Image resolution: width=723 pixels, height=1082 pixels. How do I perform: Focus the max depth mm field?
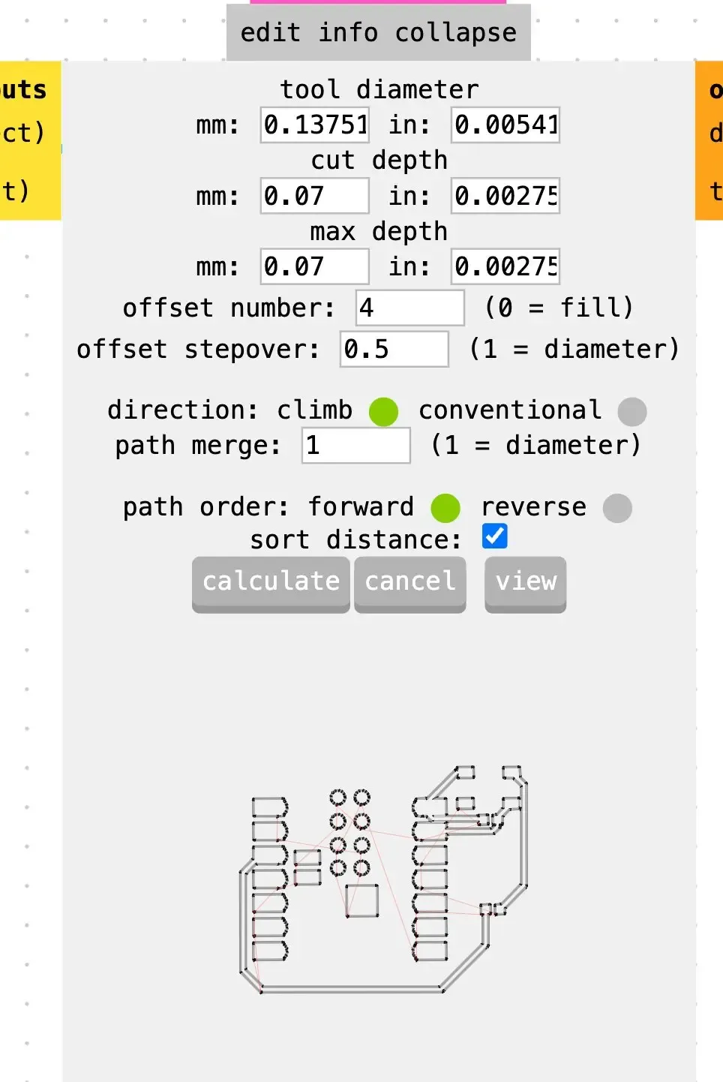click(315, 266)
